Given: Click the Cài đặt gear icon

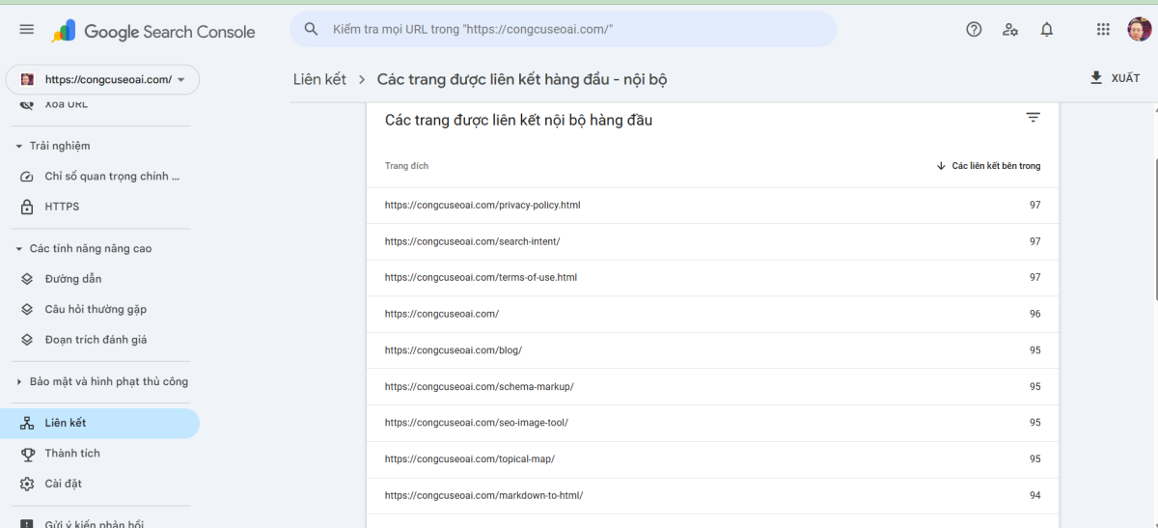Looking at the screenshot, I should [x=27, y=484].
